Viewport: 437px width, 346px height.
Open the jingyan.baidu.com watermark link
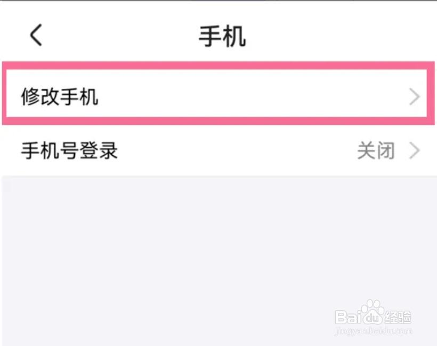tap(373, 331)
